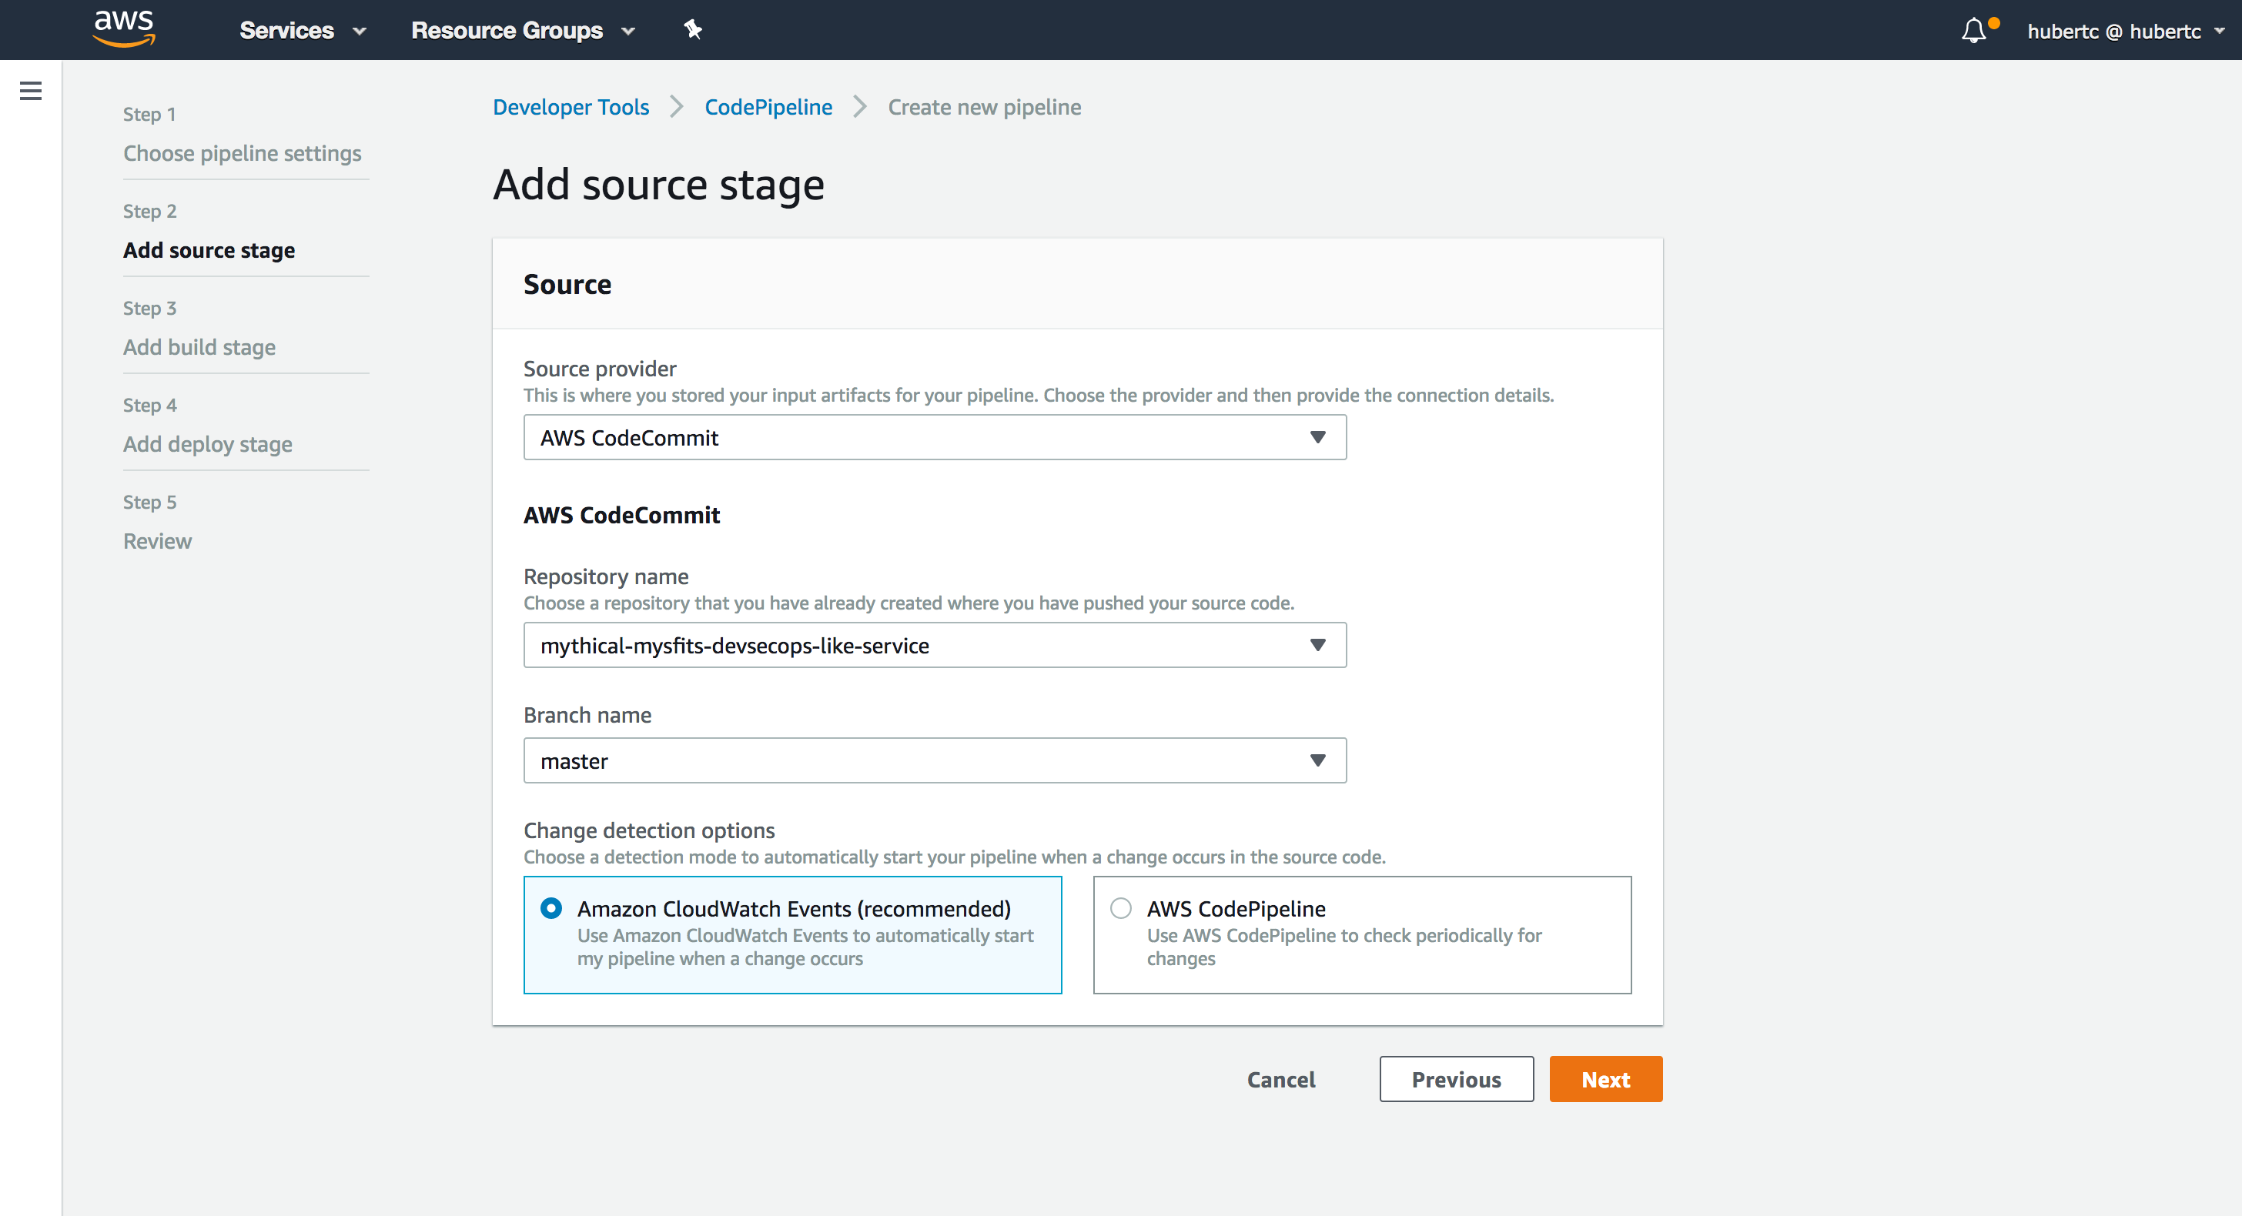Image resolution: width=2242 pixels, height=1216 pixels.
Task: Select Step 3 Add build stage
Action: click(x=199, y=347)
